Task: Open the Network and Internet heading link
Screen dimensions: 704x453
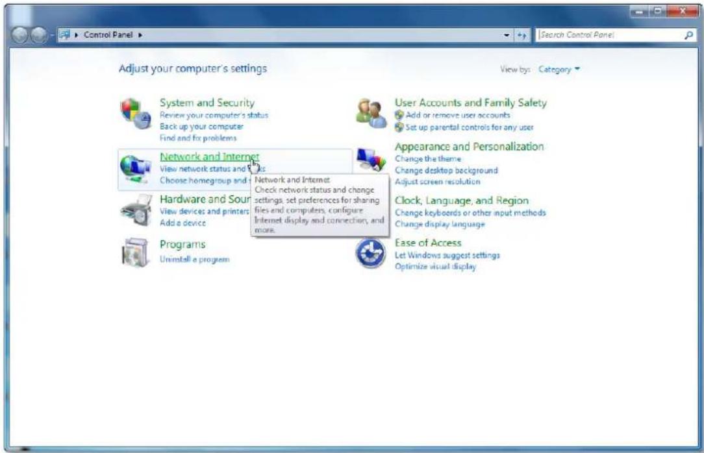Action: click(209, 156)
